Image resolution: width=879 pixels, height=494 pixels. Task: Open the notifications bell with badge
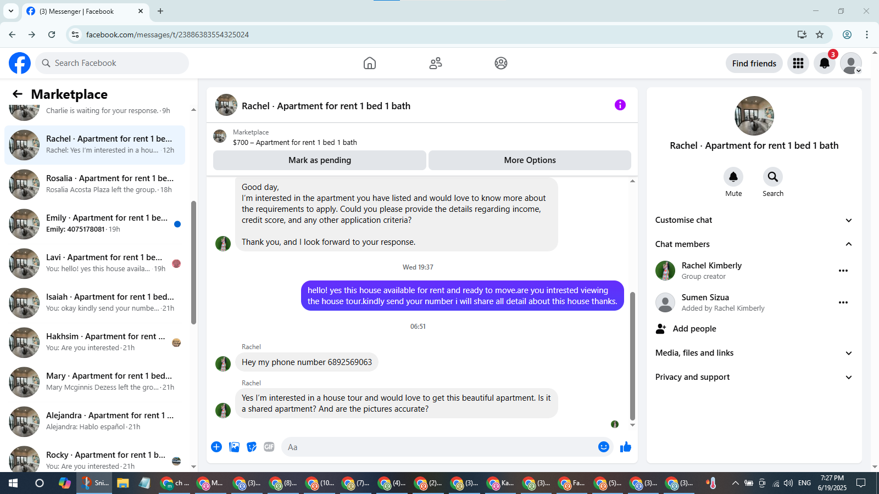tap(825, 63)
